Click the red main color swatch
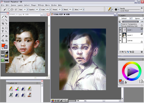This screenshot has width=144, height=103. (3, 45)
